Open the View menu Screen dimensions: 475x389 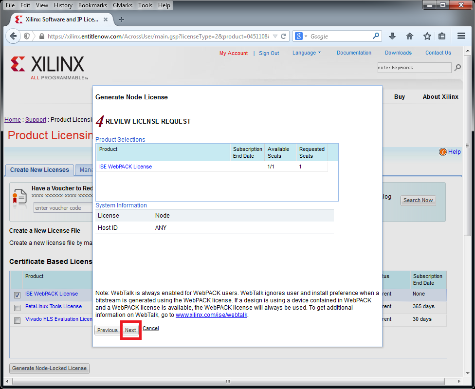click(x=42, y=5)
